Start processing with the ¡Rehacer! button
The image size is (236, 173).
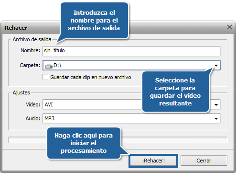(153, 161)
